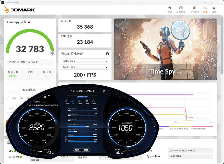The width and height of the screenshot is (224, 164).
Task: Open the 1440p Ultra preset dropdown
Action: click(x=85, y=68)
